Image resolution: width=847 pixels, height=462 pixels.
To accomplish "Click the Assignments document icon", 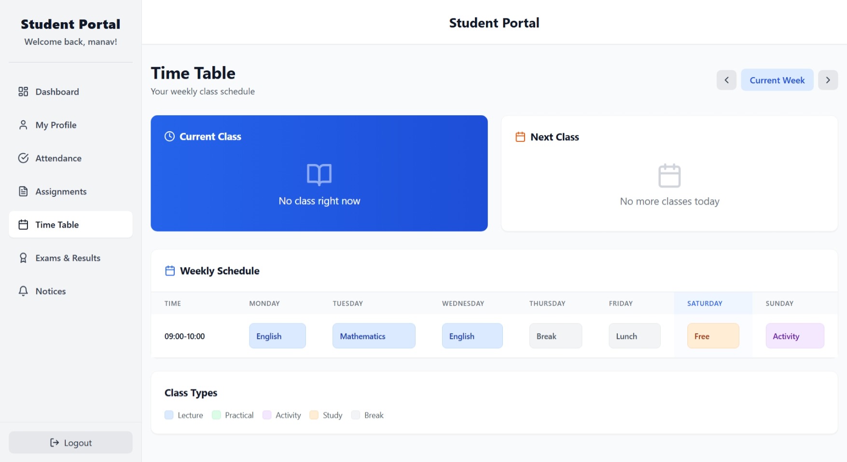I will (23, 191).
